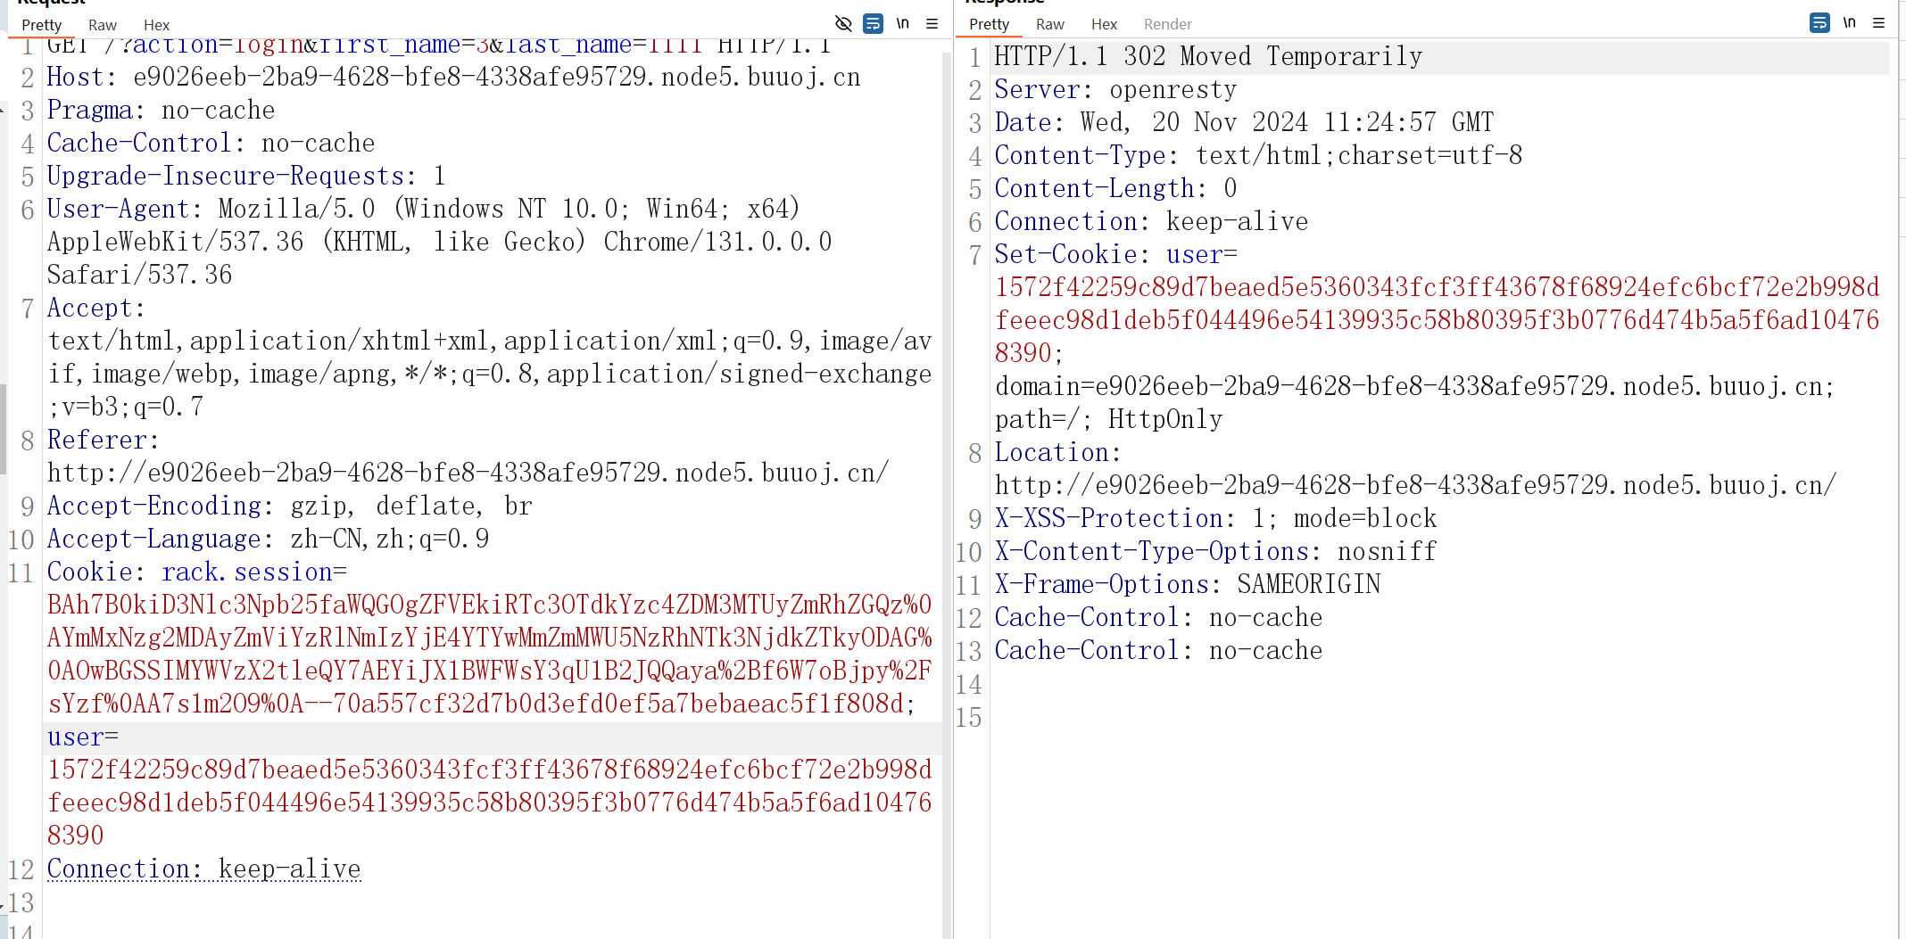The height and width of the screenshot is (939, 1906).
Task: Switch Response view to Hex tab
Action: (1104, 24)
